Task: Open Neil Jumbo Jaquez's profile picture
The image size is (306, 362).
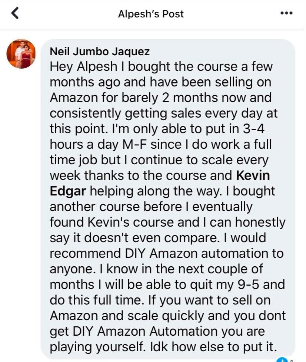Action: [21, 54]
